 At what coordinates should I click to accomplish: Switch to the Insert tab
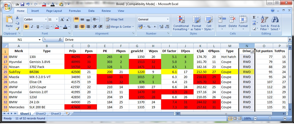pos(35,11)
